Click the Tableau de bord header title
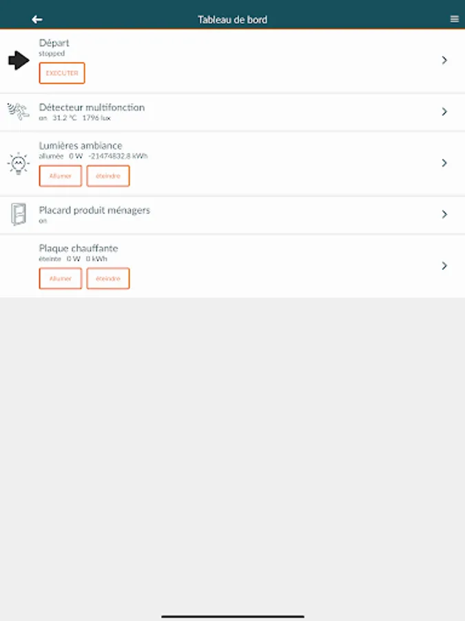The width and height of the screenshot is (465, 621). (x=232, y=19)
